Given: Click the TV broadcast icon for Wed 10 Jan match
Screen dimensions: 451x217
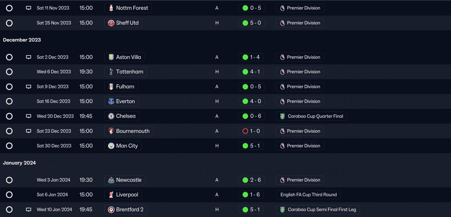Looking at the screenshot, I should (29, 210).
